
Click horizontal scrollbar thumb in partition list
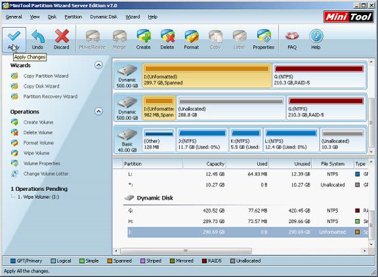click(186, 251)
